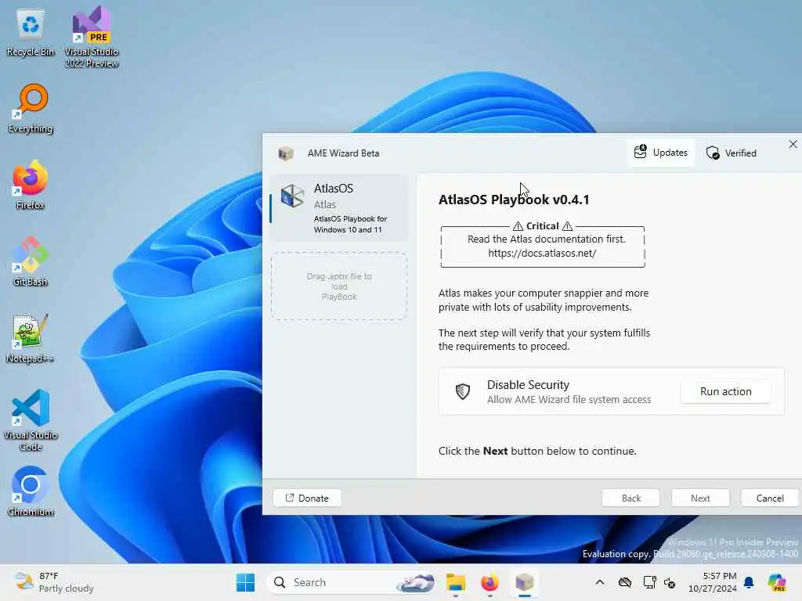Click the AME Wizard taskbar icon
Screen dimensions: 802x601
tap(524, 582)
